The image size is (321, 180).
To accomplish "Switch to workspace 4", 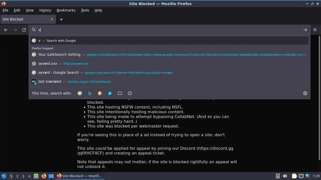I will (x=29, y=176).
